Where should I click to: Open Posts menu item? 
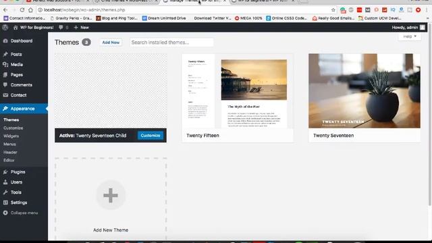coord(16,54)
